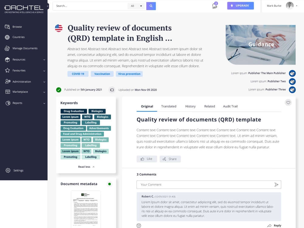304x228 pixels.
Task: Open emoji reaction smiley below comment
Action: click(139, 226)
